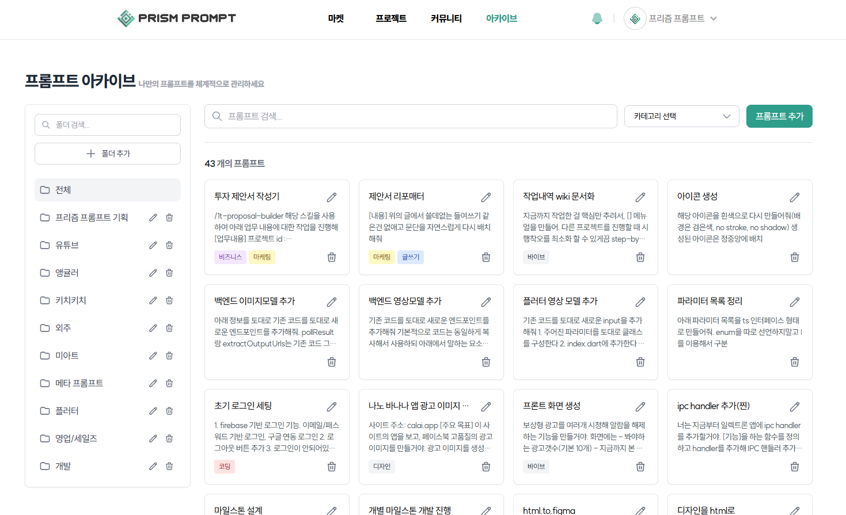Click the 프롬프트 추가 button

[779, 116]
